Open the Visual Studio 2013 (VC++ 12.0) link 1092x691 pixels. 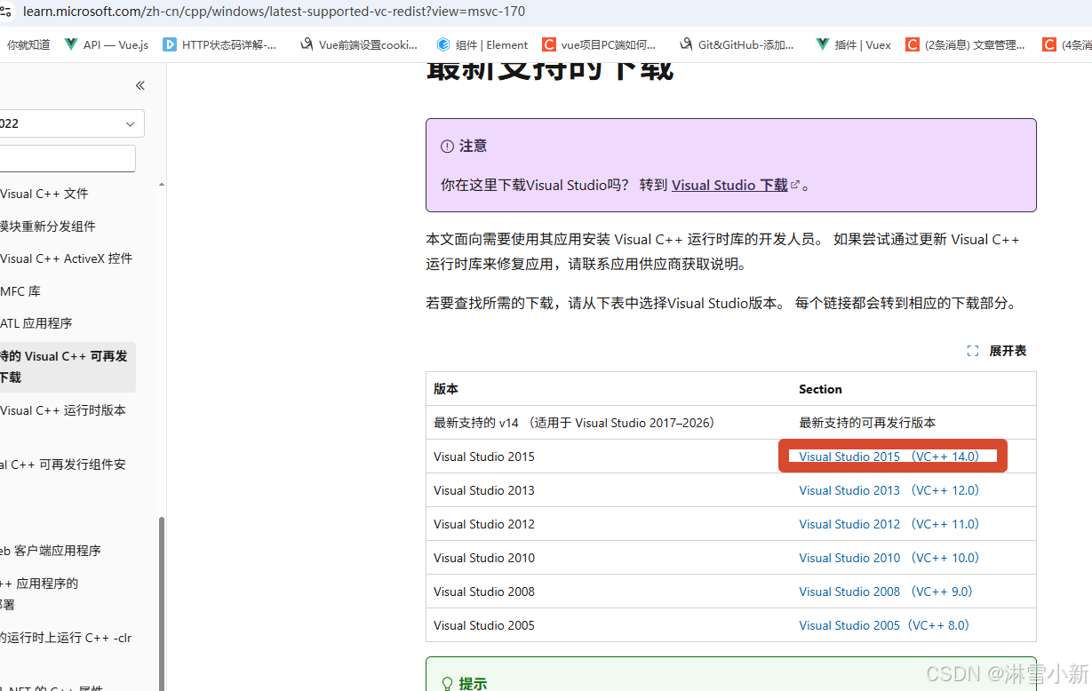point(889,490)
